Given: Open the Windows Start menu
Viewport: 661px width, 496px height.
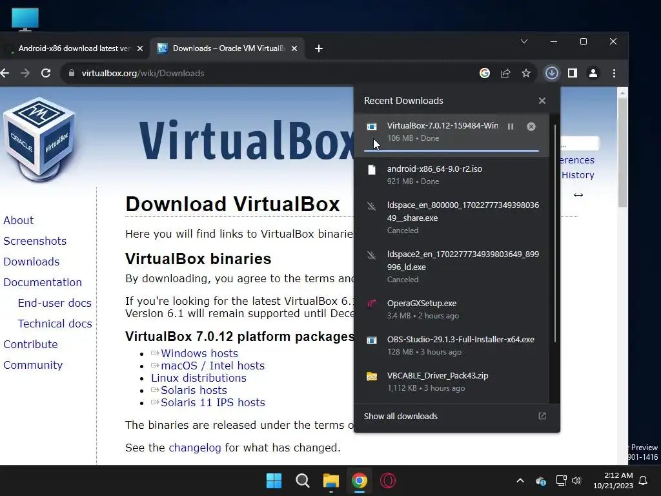Looking at the screenshot, I should click(x=274, y=480).
